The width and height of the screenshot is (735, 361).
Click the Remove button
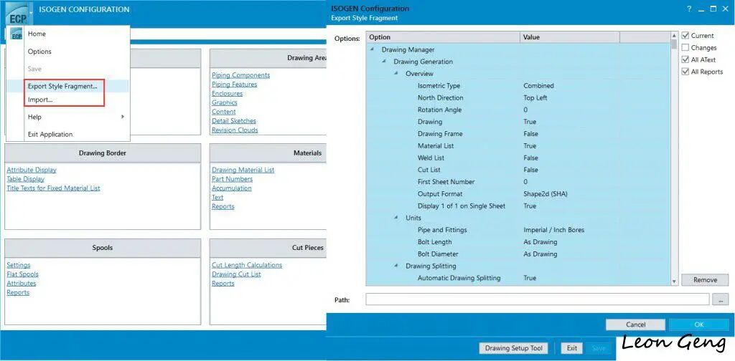pos(705,279)
